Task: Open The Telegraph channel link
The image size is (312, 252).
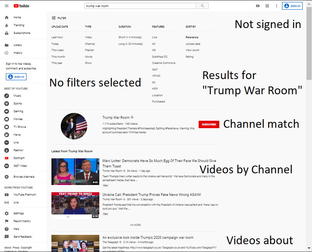Action: [111, 242]
